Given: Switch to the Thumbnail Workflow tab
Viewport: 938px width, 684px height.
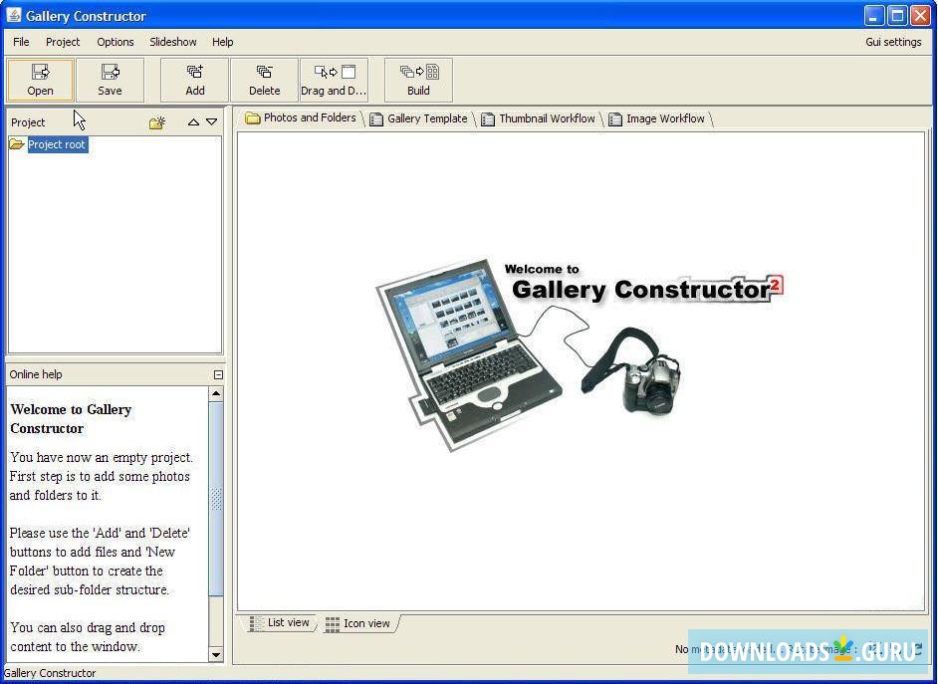Looking at the screenshot, I should coord(540,118).
